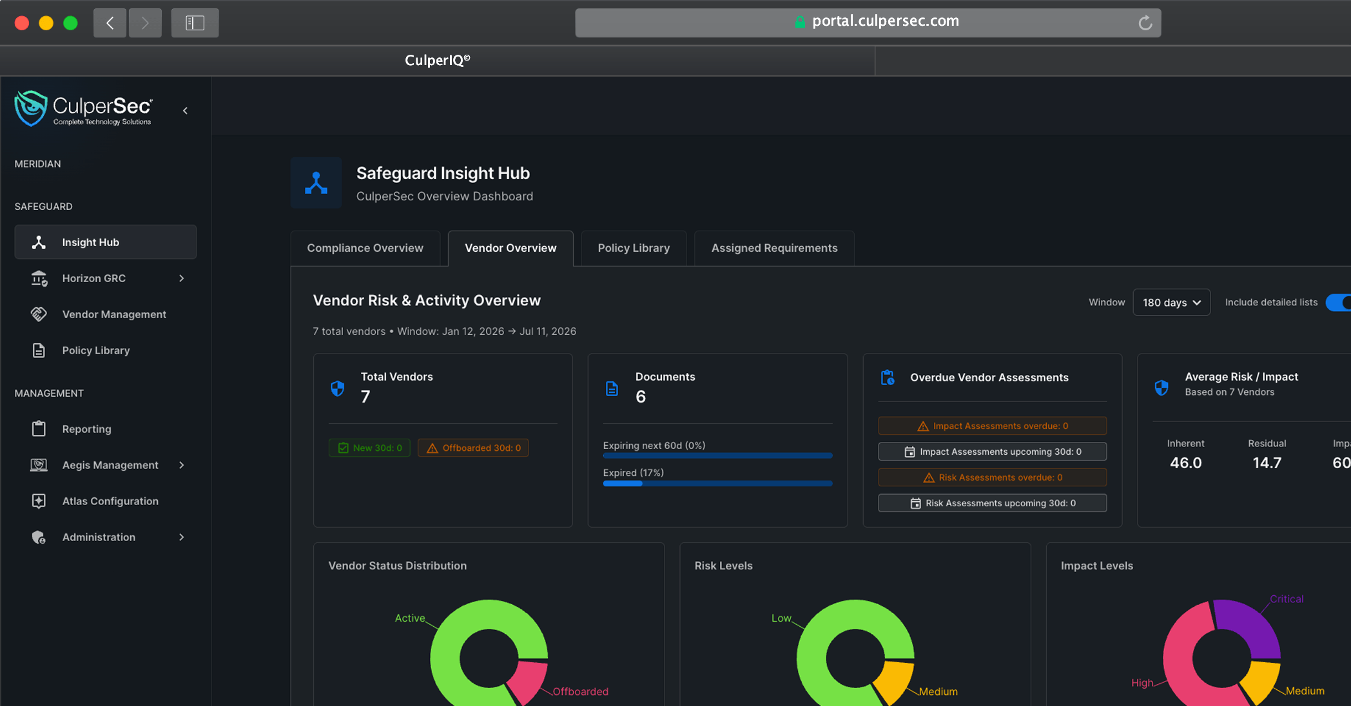This screenshot has height=706, width=1351.
Task: Expand the Horizon GRC submenu arrow
Action: click(x=182, y=278)
